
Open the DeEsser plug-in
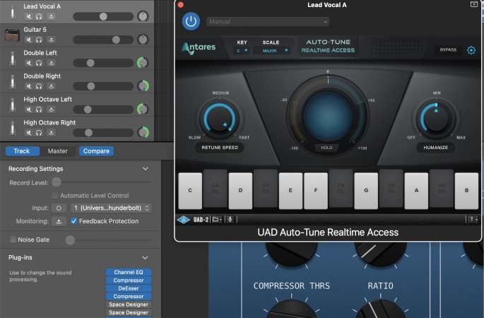129,288
